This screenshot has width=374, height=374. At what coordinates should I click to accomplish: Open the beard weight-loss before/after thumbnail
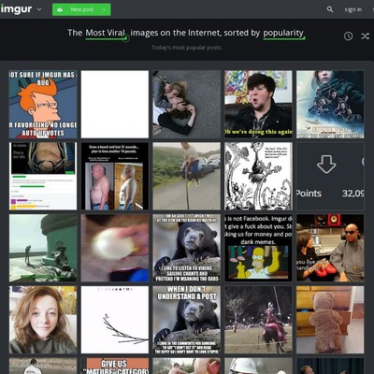[115, 176]
